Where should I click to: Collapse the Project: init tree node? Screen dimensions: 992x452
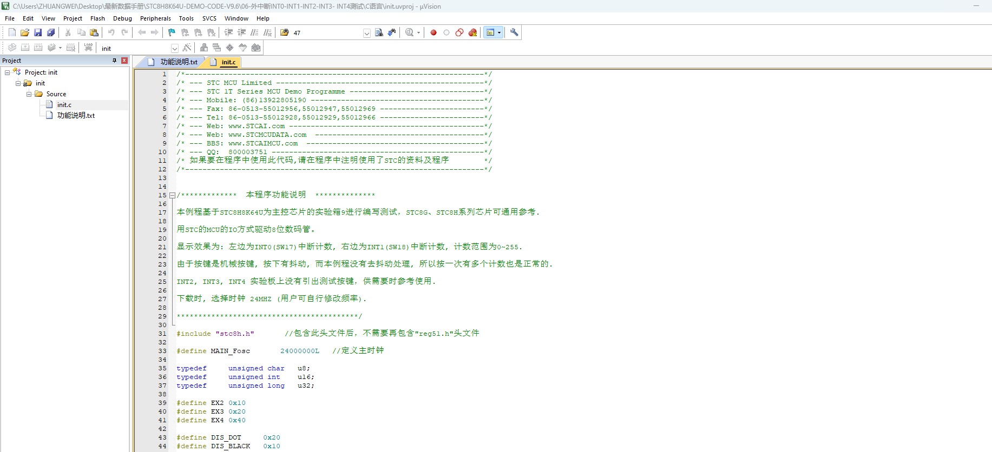click(x=7, y=72)
